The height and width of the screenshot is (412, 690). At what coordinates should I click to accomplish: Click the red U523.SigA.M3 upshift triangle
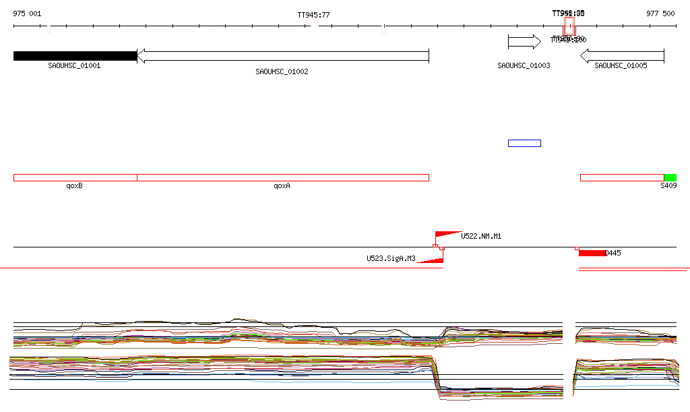click(433, 260)
